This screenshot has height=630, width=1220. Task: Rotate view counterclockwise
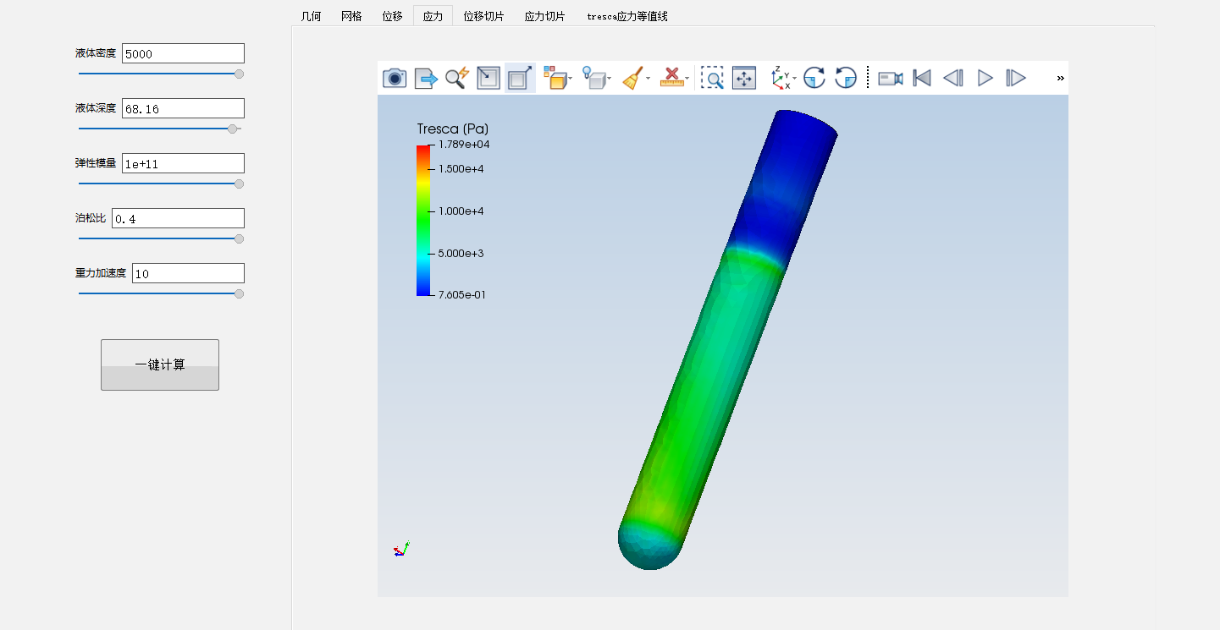846,78
